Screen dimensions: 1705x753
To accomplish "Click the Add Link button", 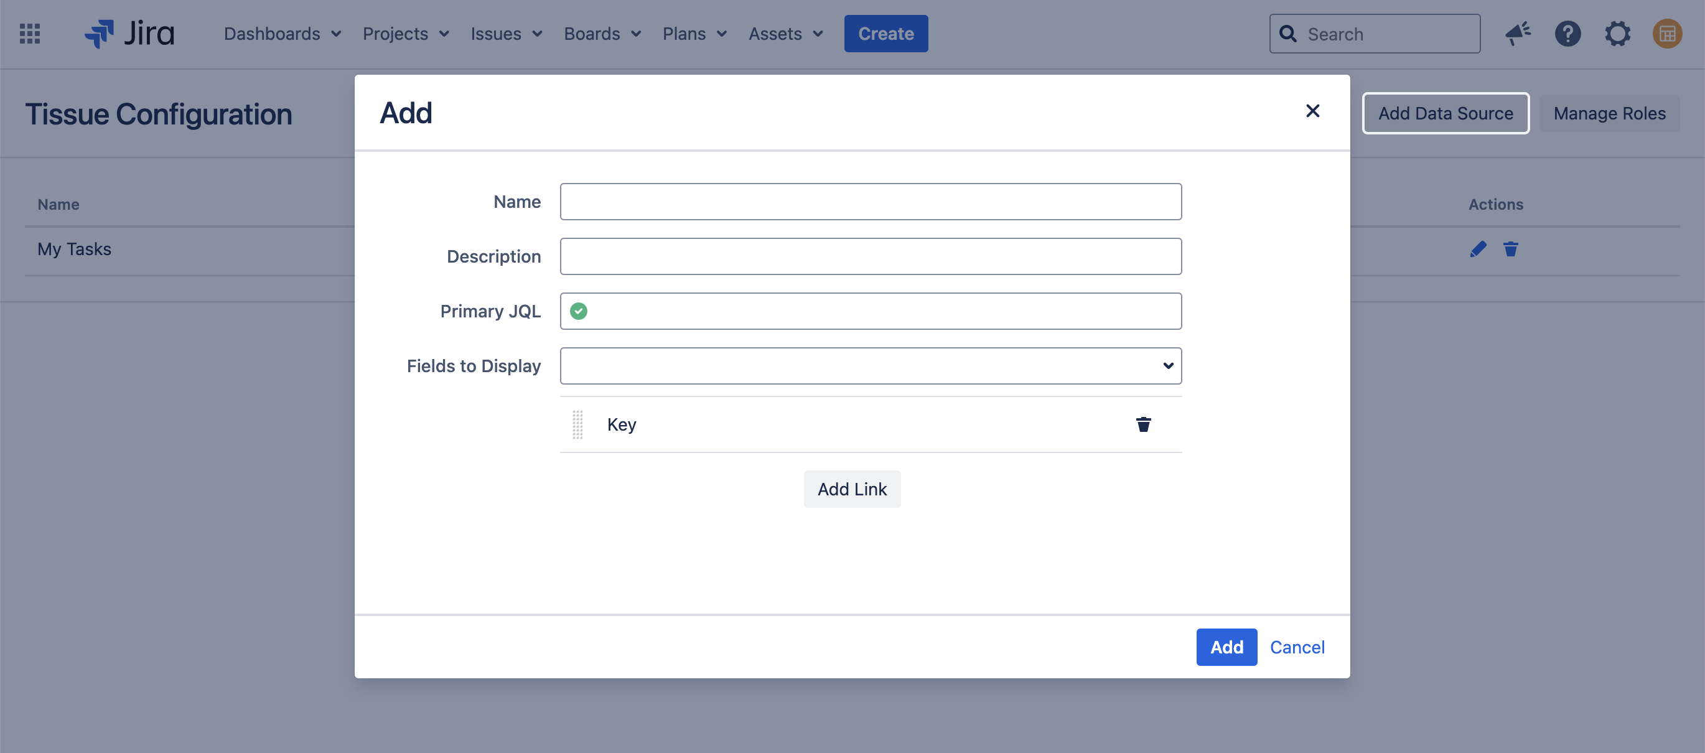I will tap(852, 489).
